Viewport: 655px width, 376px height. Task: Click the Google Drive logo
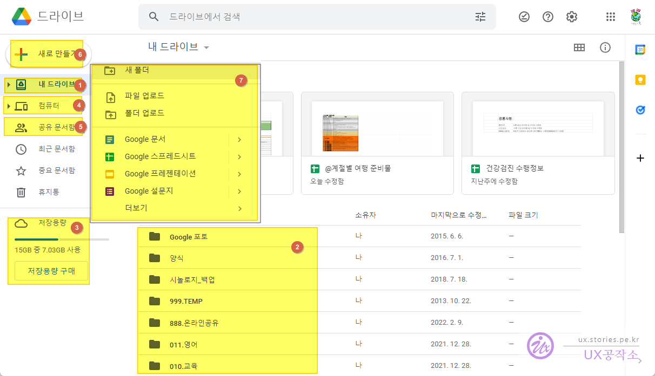point(22,16)
